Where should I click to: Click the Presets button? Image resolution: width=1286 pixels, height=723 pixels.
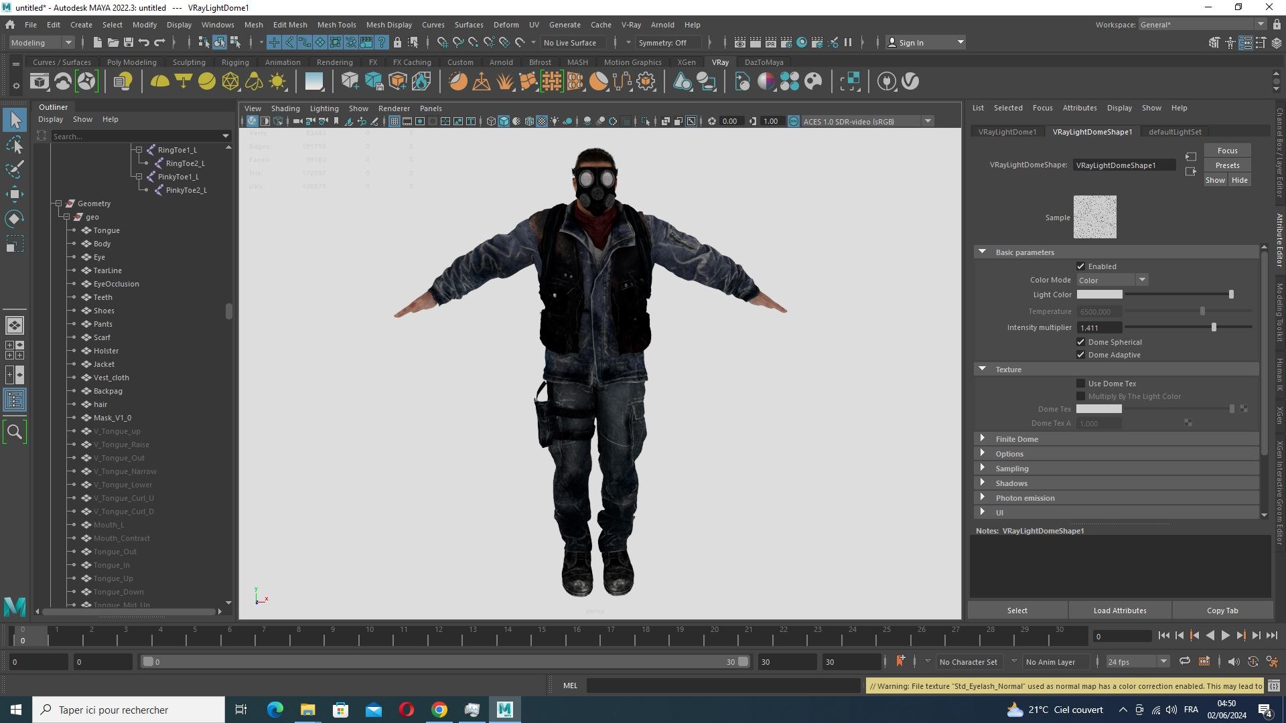[1227, 165]
